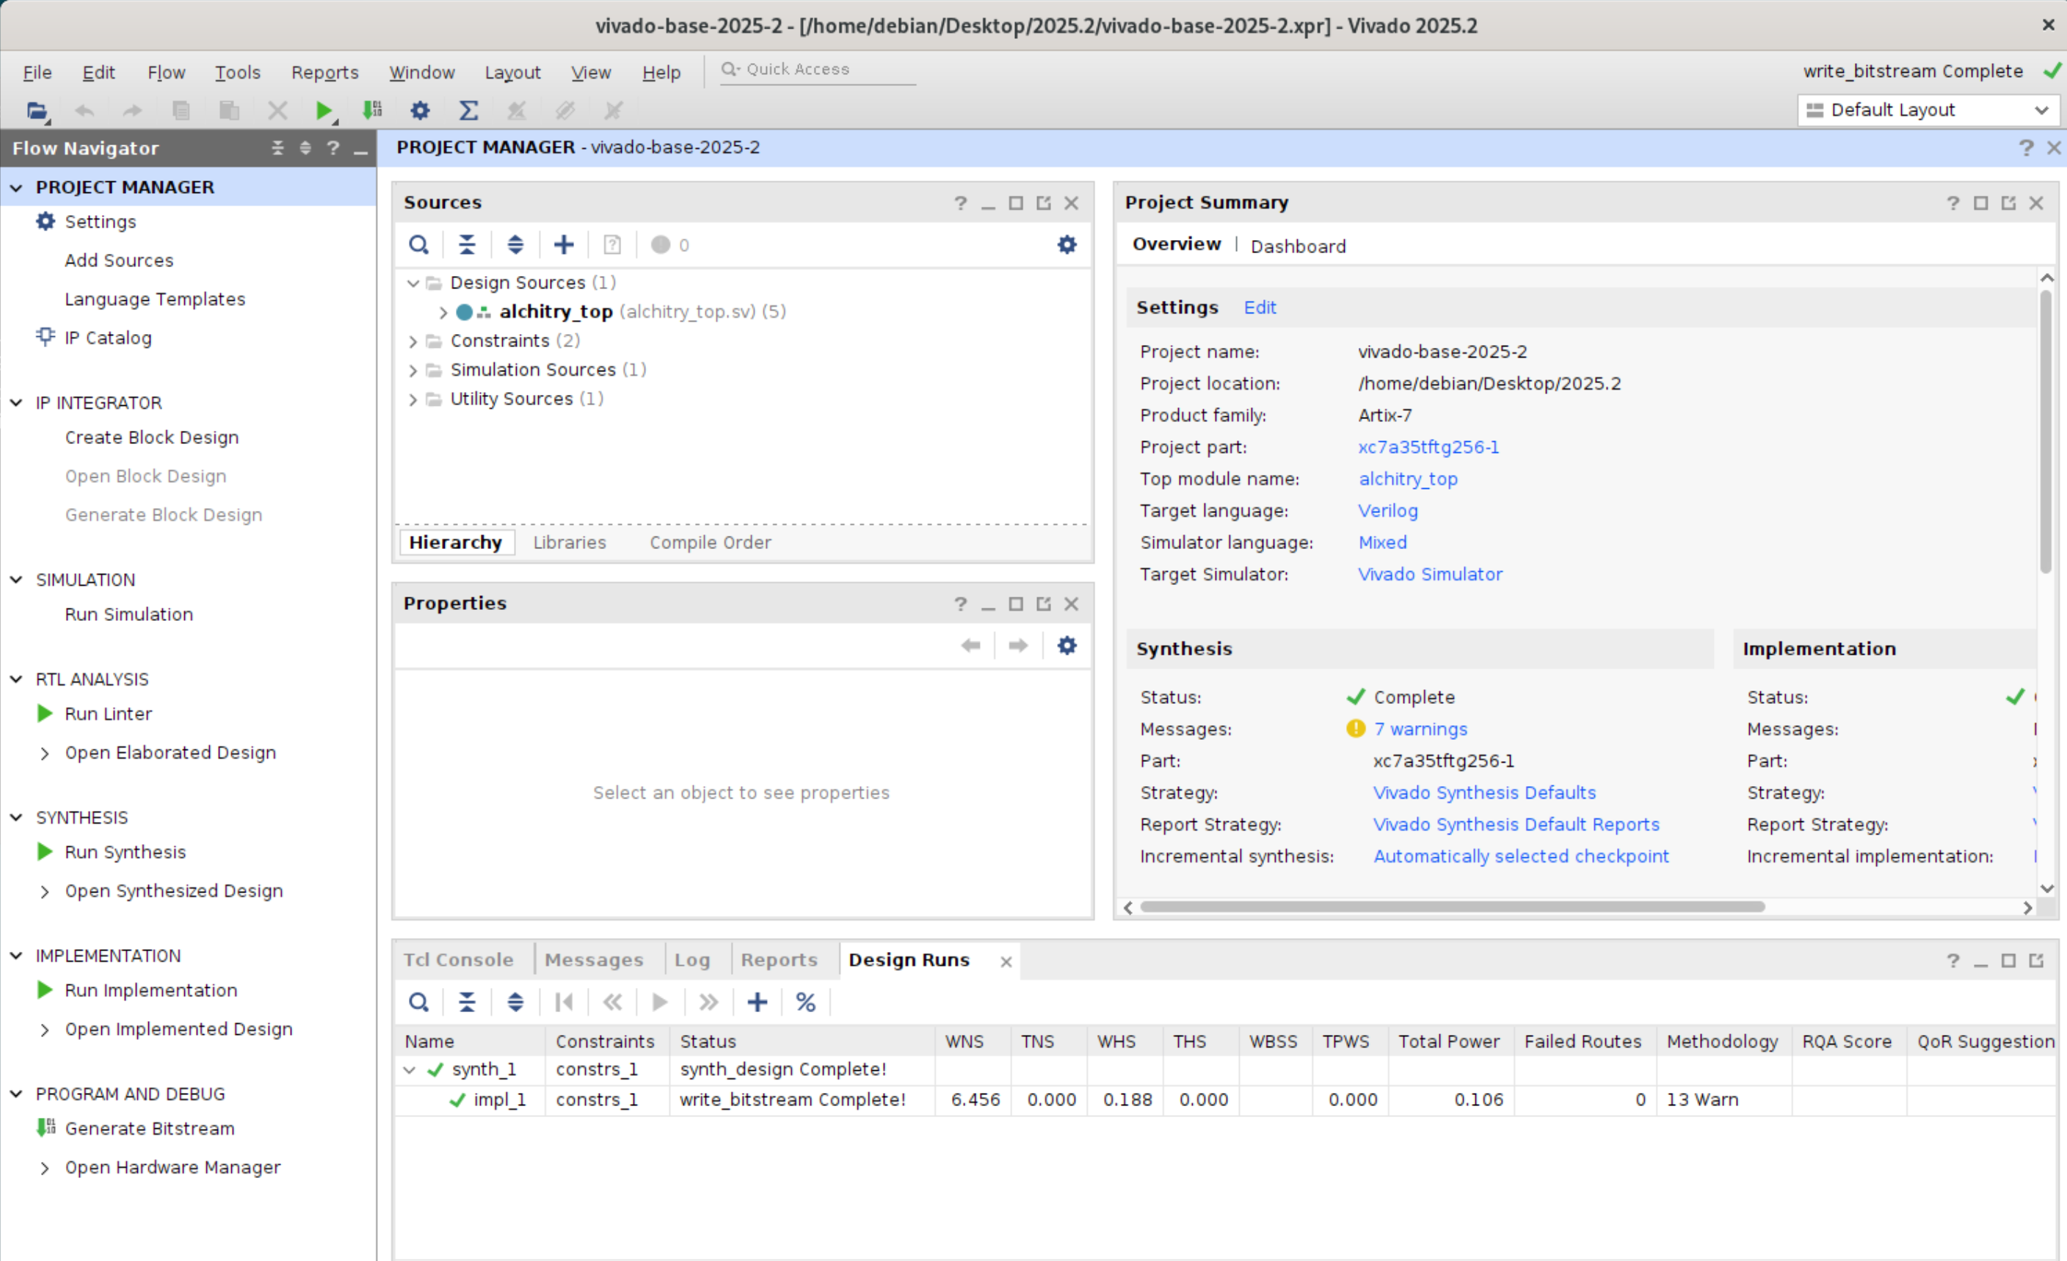Click search icon in Design Runs toolbar
This screenshot has width=2067, height=1261.
pyautogui.click(x=418, y=1002)
